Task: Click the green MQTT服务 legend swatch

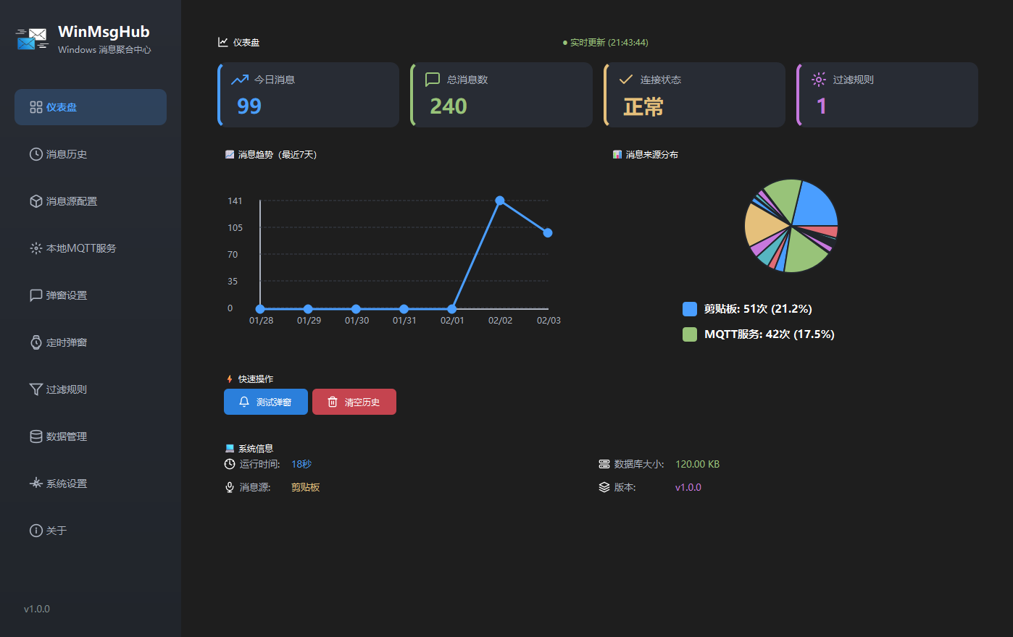Action: point(690,334)
